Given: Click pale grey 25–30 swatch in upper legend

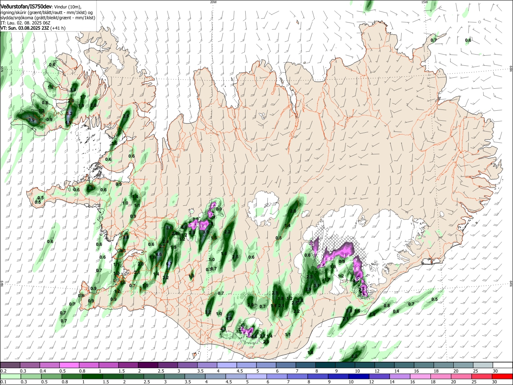Looking at the screenshot, I should point(483,365).
